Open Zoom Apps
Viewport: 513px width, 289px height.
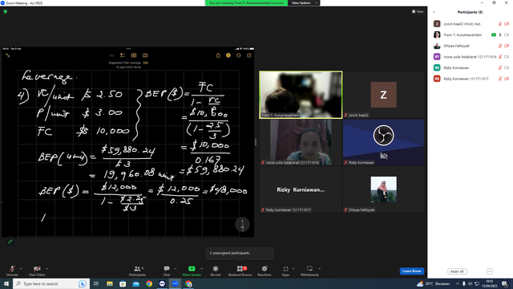pyautogui.click(x=285, y=271)
